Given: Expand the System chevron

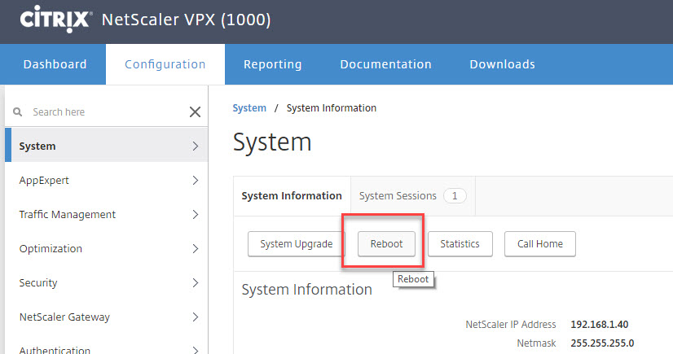Looking at the screenshot, I should [196, 146].
